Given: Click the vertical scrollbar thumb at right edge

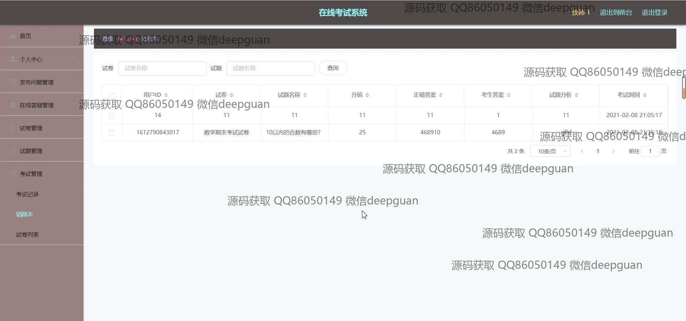Looking at the screenshot, I should 683,87.
